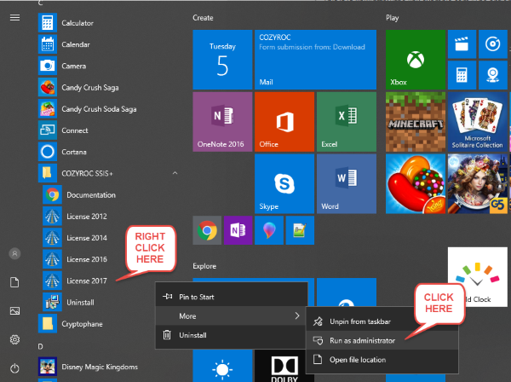Viewport: 511px width, 382px height.
Task: Open the Calendar app entry
Action: tap(107, 44)
